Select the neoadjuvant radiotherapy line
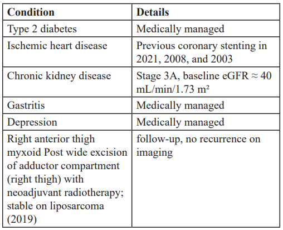Screen dimensions: 283x230 [x=65, y=193]
